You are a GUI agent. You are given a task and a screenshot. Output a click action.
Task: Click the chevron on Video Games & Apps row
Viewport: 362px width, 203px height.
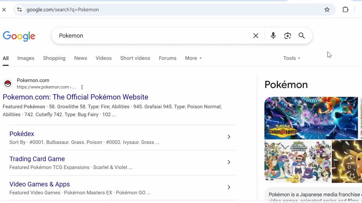(x=229, y=187)
